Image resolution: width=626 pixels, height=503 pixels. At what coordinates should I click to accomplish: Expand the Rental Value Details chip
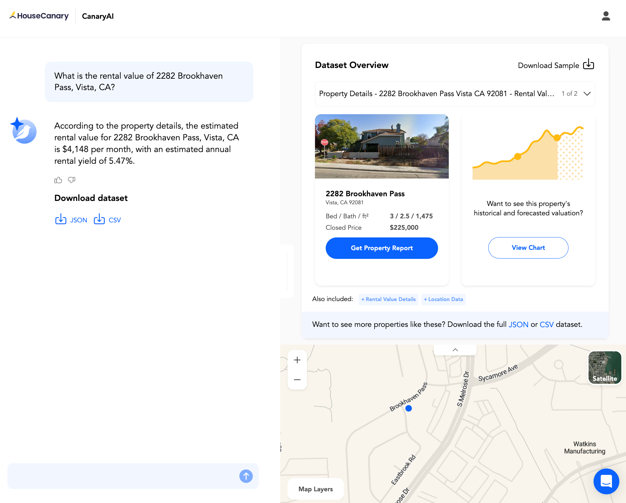point(388,299)
